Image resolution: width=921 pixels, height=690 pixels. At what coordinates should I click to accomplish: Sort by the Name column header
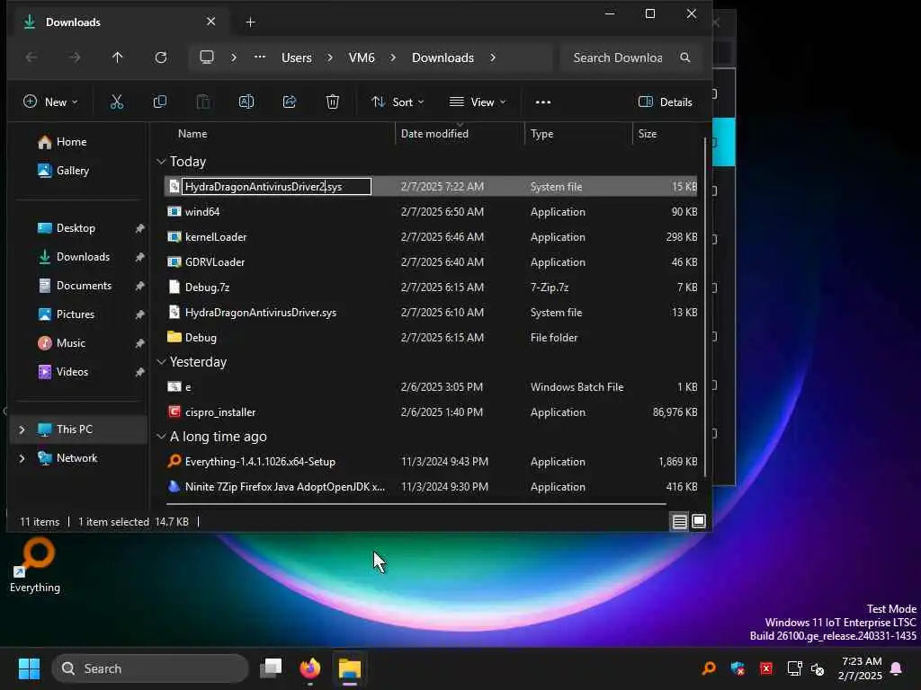click(192, 134)
